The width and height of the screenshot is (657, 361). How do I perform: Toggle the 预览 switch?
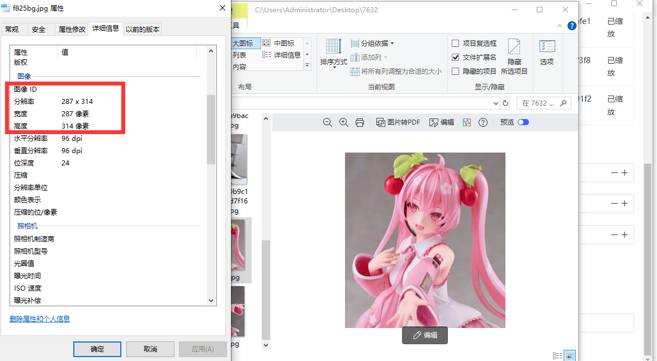pyautogui.click(x=523, y=122)
